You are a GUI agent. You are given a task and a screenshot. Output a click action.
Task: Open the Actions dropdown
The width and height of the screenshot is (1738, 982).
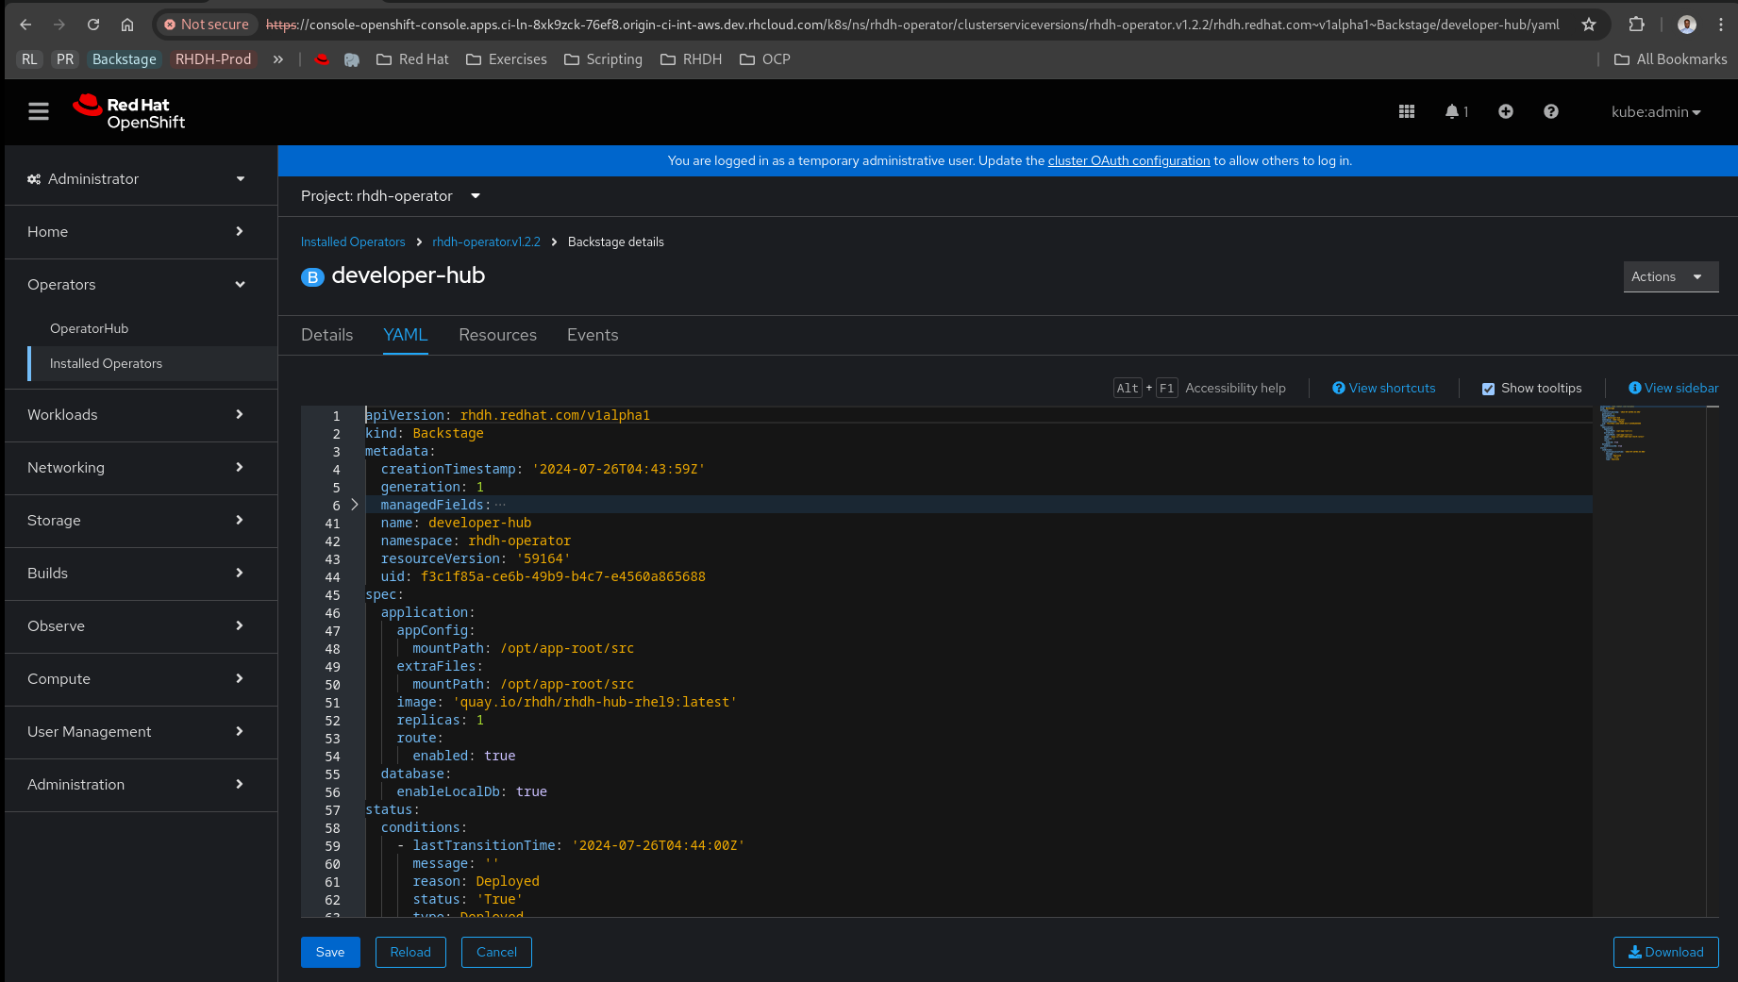point(1670,277)
